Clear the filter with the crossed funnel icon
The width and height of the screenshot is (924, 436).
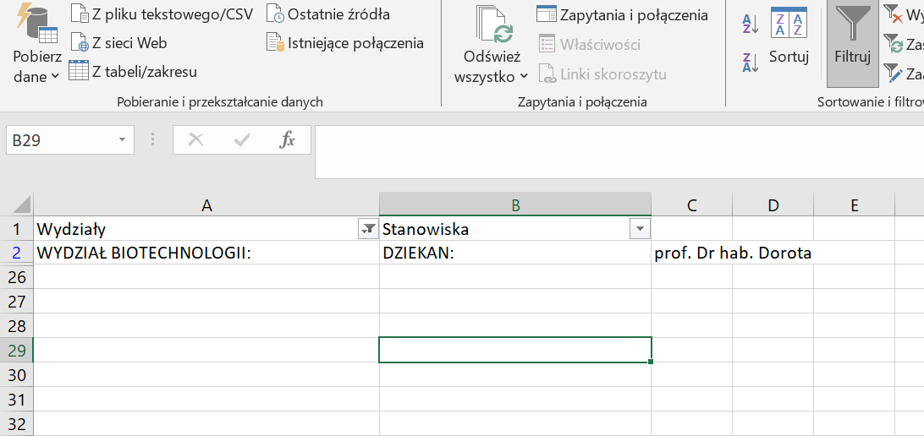pos(893,14)
